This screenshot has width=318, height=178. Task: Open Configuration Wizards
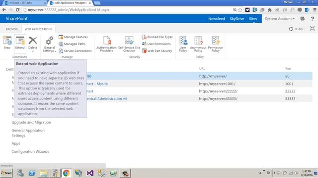30,151
